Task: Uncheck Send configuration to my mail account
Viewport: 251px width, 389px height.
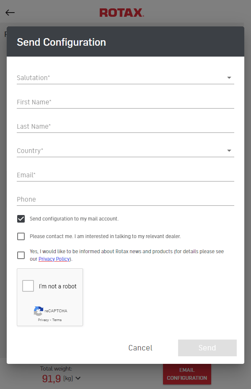Action: [21, 219]
